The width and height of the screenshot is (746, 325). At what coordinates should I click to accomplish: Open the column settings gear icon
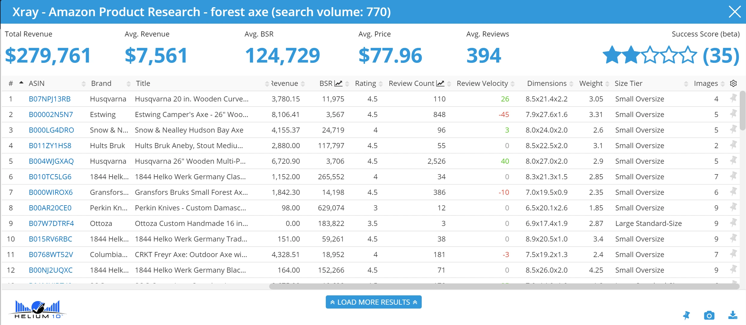coord(733,83)
